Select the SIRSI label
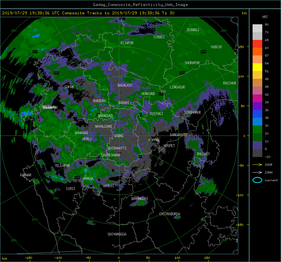The height and width of the screenshot is (262, 281). (x=71, y=189)
